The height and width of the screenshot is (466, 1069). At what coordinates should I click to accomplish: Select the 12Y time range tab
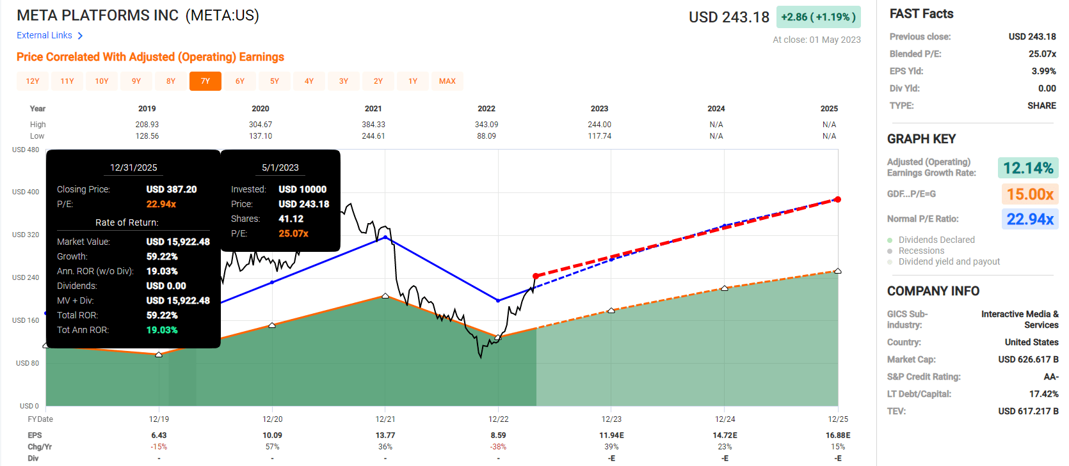coord(33,81)
